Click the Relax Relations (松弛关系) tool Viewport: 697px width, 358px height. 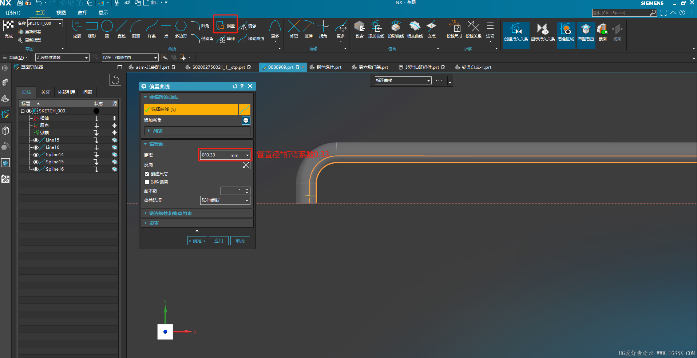[473, 29]
